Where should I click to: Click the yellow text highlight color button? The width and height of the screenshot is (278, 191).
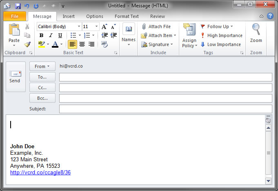click(41, 44)
